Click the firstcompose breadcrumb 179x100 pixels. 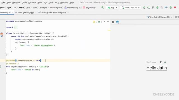56,7
